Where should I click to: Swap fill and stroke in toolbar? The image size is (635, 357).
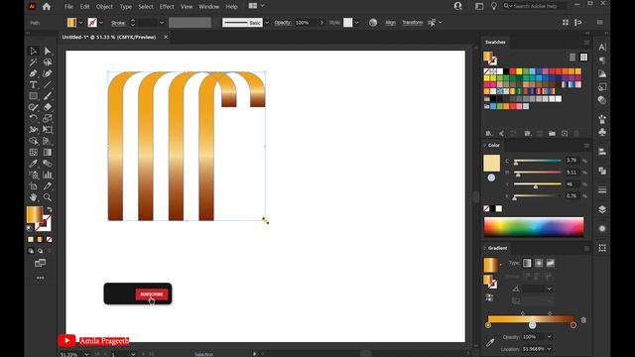pos(49,209)
